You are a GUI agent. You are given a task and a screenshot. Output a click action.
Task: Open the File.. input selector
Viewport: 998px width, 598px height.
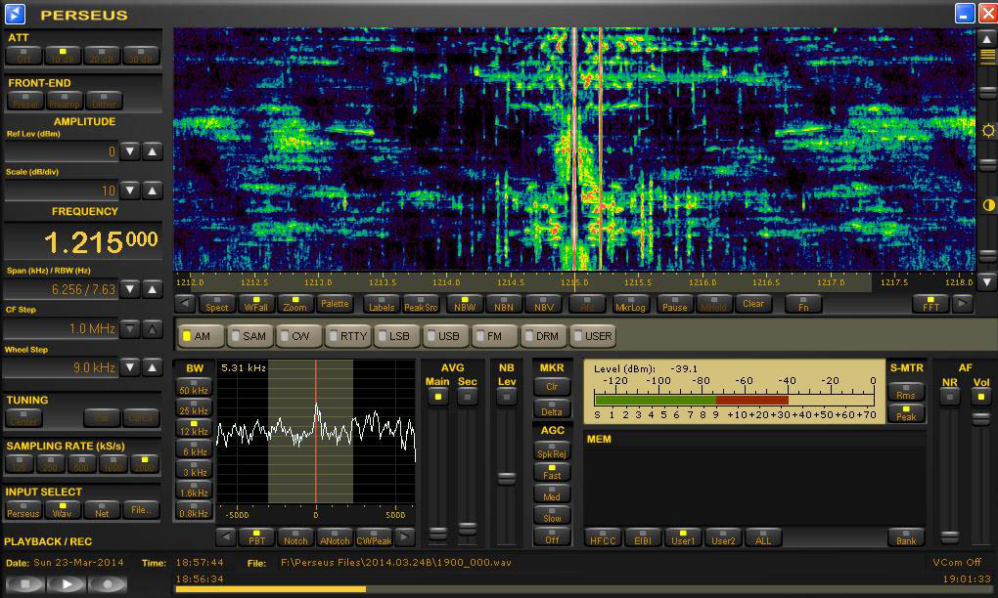click(141, 510)
